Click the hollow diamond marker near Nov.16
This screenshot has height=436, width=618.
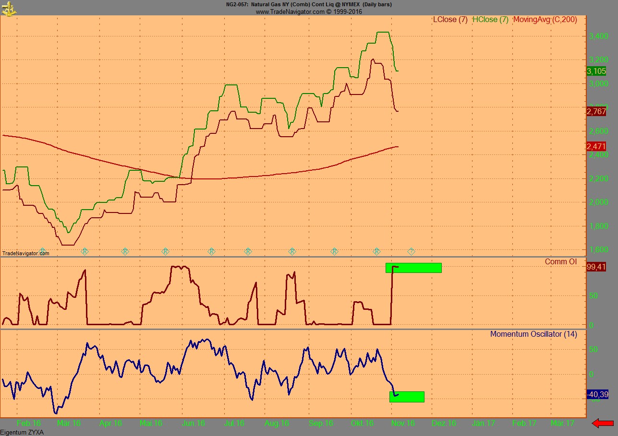411,250
